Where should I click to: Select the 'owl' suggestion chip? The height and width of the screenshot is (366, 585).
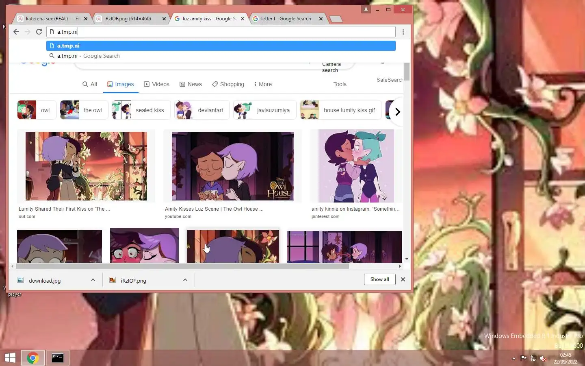pos(36,110)
